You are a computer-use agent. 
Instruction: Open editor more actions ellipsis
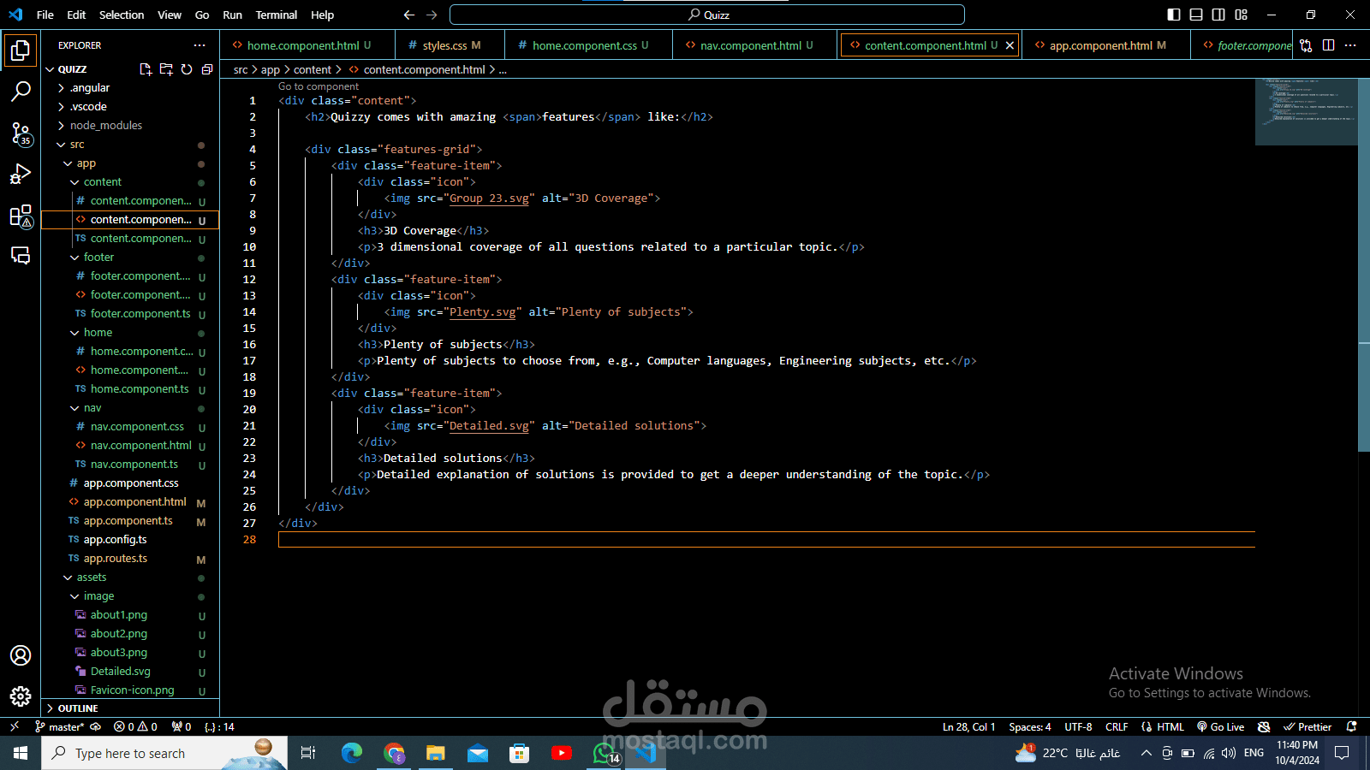coord(1350,45)
